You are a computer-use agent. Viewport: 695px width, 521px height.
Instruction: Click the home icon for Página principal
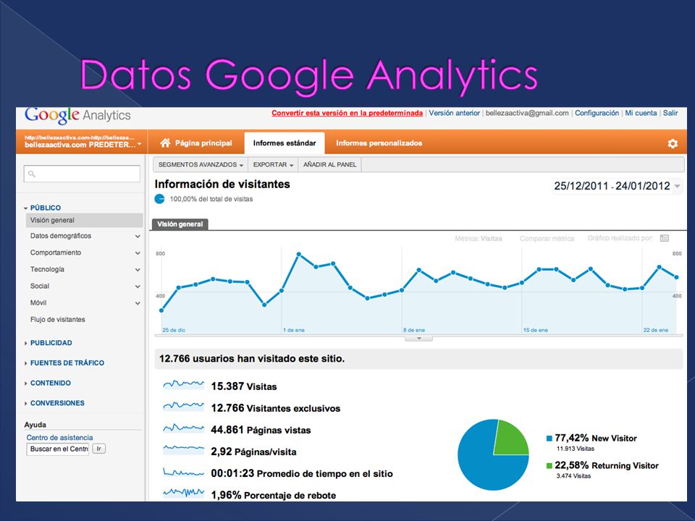click(165, 143)
